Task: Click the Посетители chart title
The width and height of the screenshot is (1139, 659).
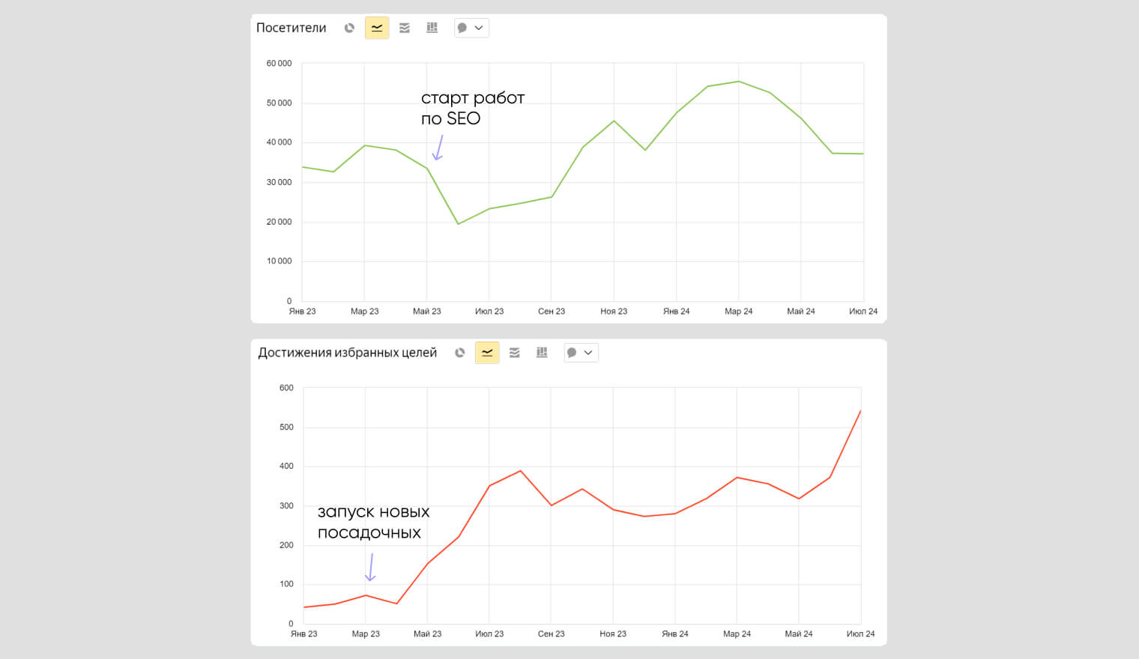Action: click(291, 28)
